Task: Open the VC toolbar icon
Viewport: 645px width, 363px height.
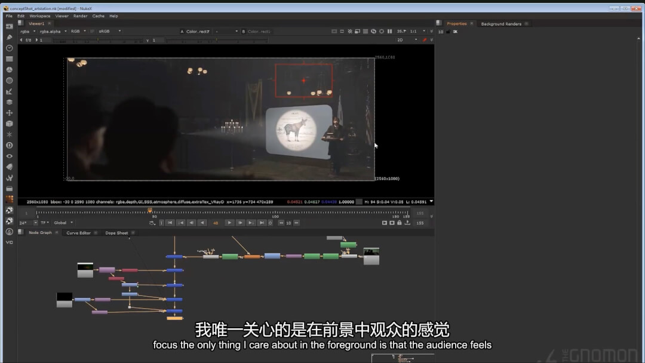Action: (x=9, y=242)
